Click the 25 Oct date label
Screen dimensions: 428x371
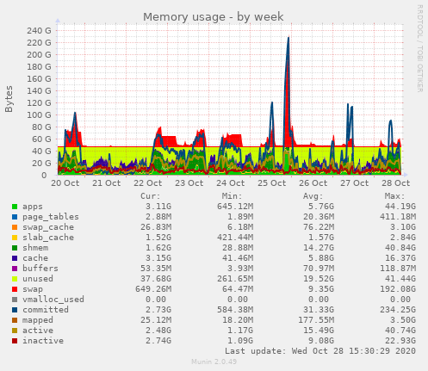click(x=271, y=182)
